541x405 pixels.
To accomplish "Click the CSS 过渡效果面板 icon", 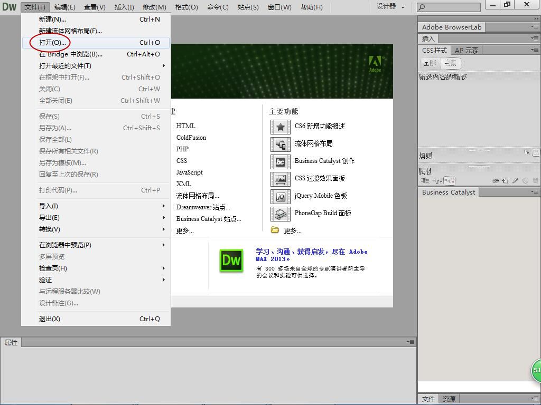I will click(281, 179).
